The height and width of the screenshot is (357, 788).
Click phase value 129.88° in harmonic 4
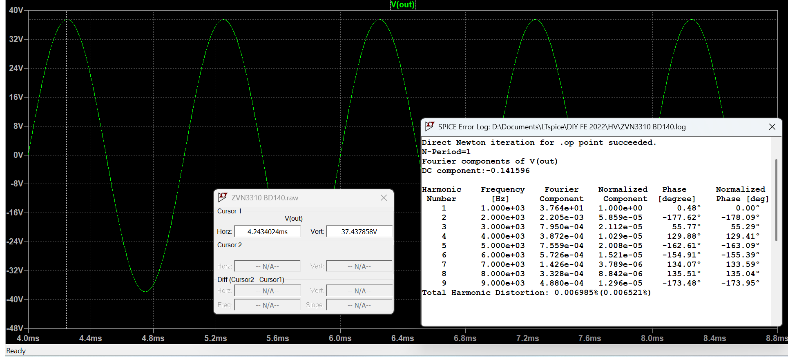[x=684, y=236]
